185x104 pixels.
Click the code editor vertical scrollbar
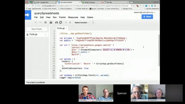coord(159,50)
